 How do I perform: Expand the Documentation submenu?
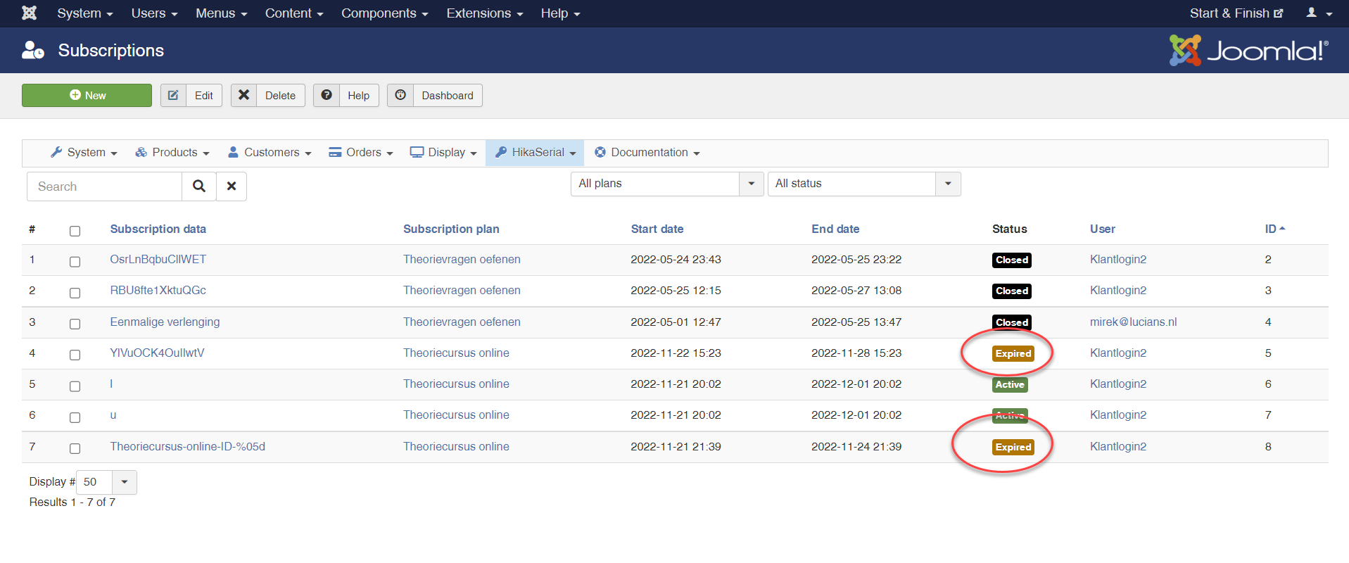coord(647,153)
